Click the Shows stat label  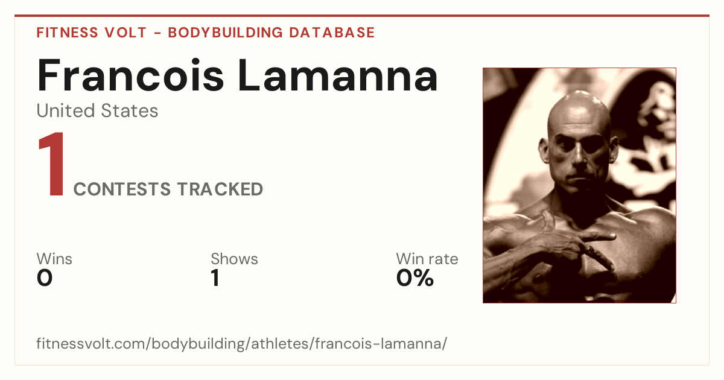click(x=234, y=259)
